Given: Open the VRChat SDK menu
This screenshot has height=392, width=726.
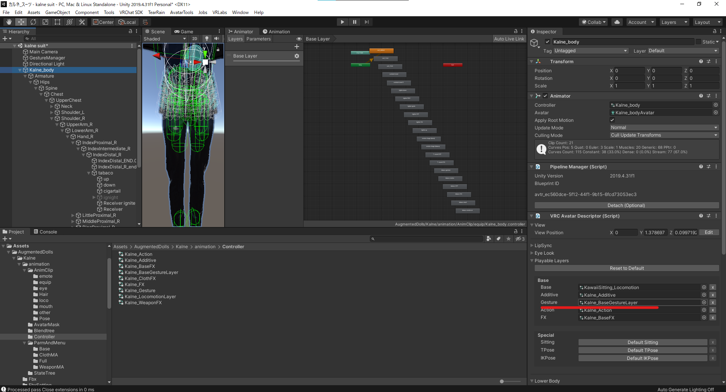Looking at the screenshot, I should tap(131, 12).
